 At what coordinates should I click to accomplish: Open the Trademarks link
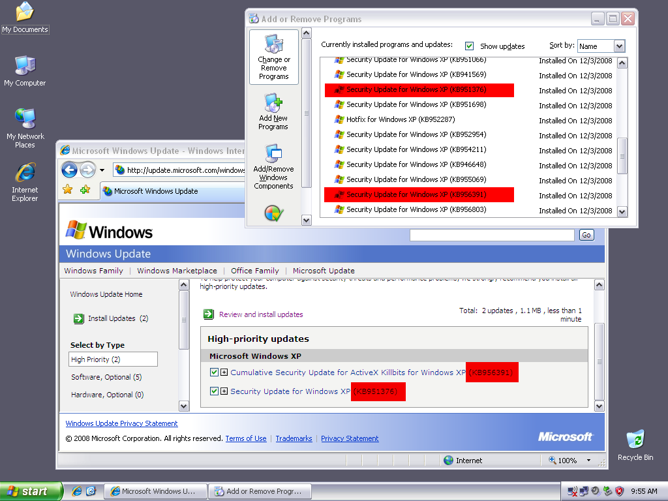[294, 438]
